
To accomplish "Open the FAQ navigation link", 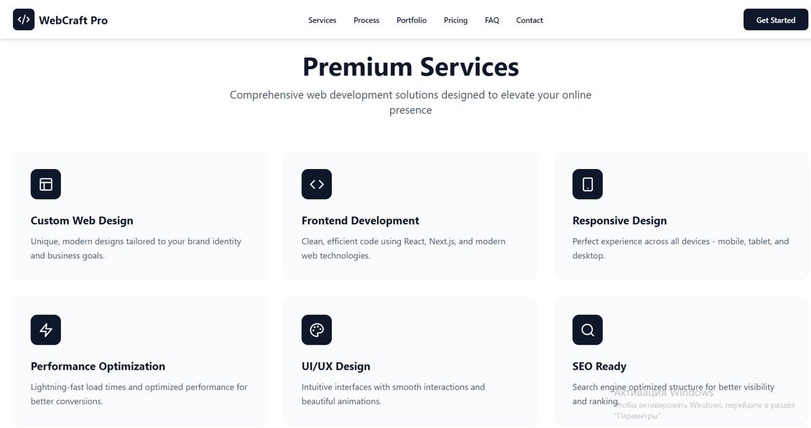I will pos(492,20).
